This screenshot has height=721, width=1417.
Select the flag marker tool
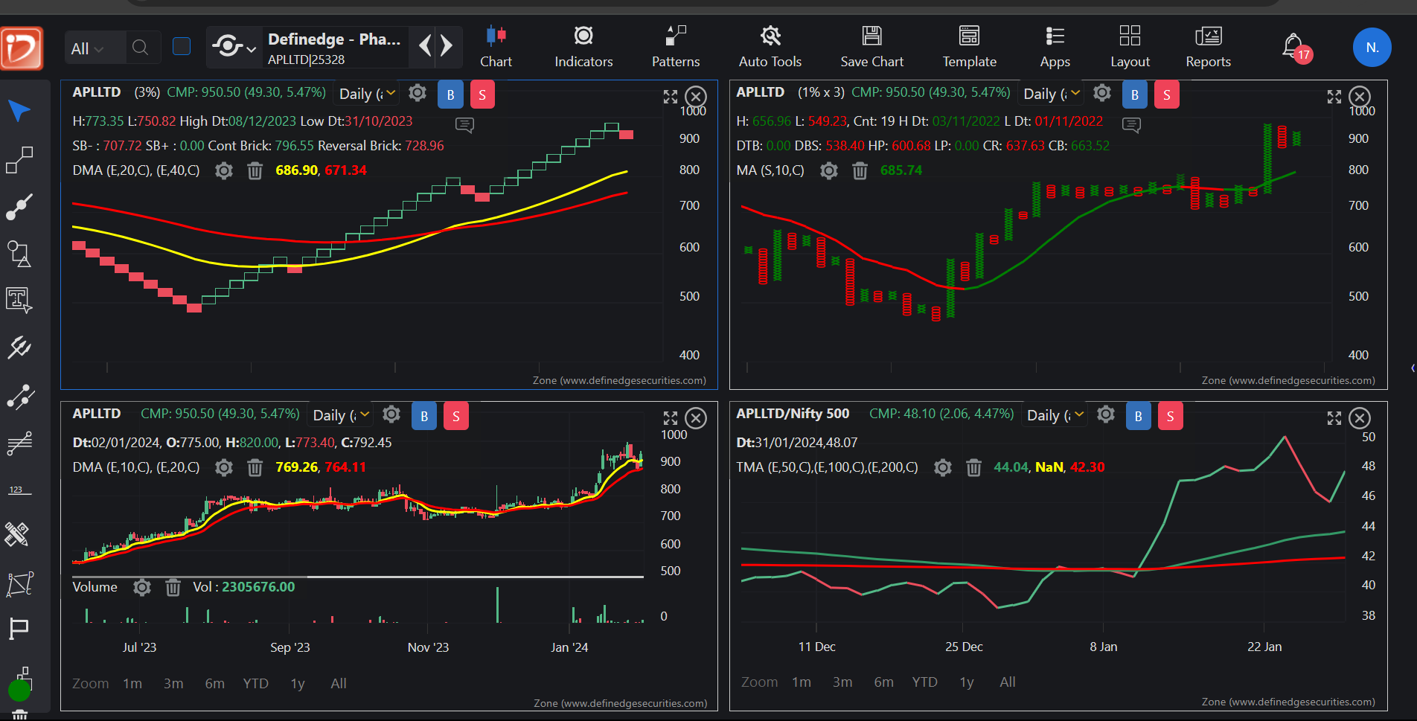[x=19, y=629]
